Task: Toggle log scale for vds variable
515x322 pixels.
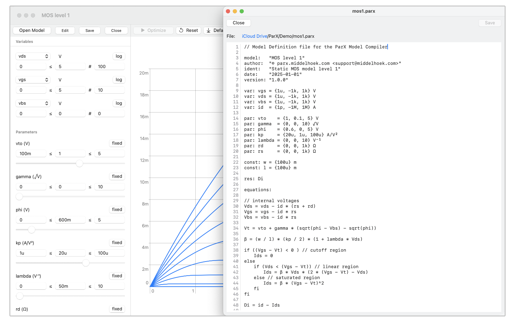Action: tap(119, 56)
